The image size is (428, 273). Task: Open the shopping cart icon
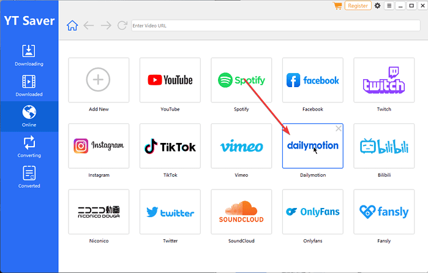click(x=337, y=6)
